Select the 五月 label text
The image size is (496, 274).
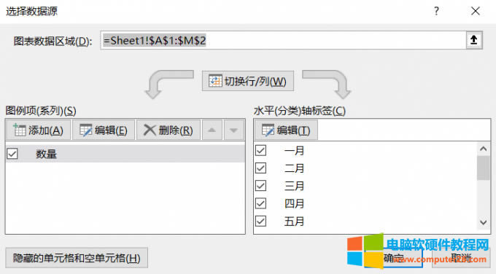pyautogui.click(x=294, y=222)
